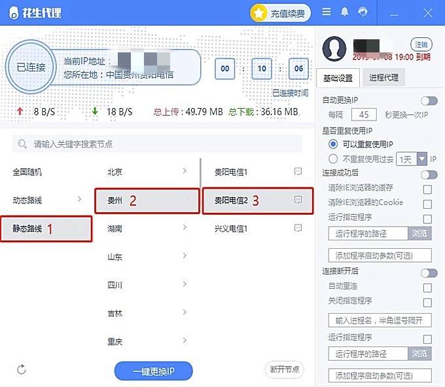This screenshot has width=445, height=387.
Task: Click the 充值续费 button
Action: pyautogui.click(x=280, y=13)
